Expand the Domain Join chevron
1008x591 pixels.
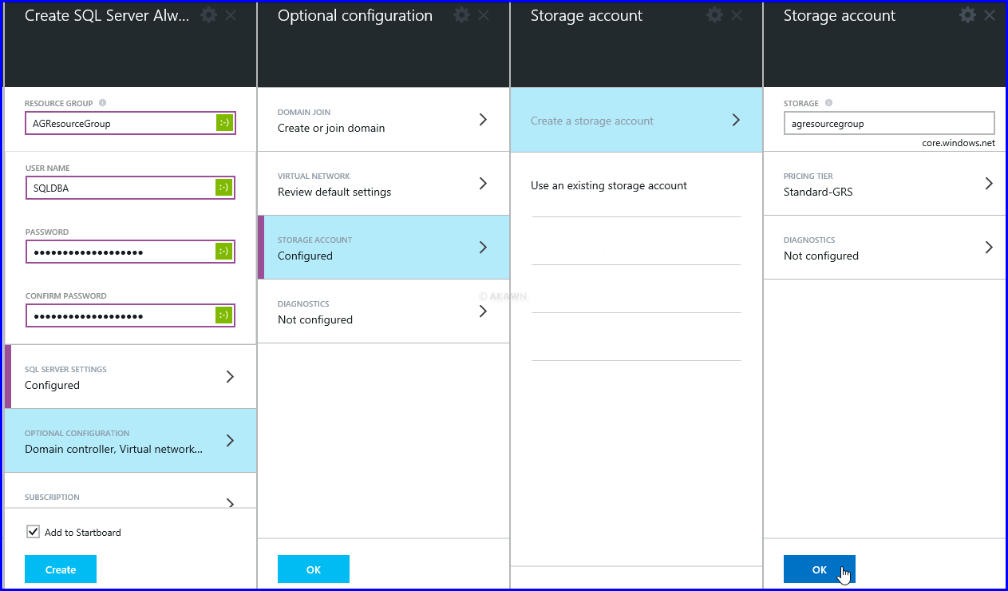483,120
